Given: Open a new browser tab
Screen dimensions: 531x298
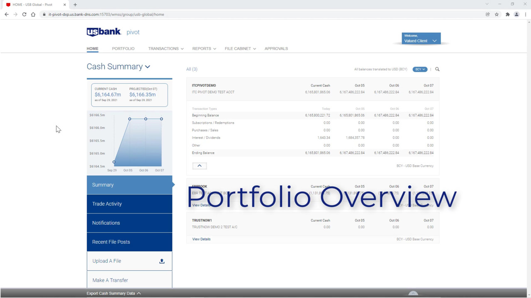Looking at the screenshot, I should (x=75, y=5).
